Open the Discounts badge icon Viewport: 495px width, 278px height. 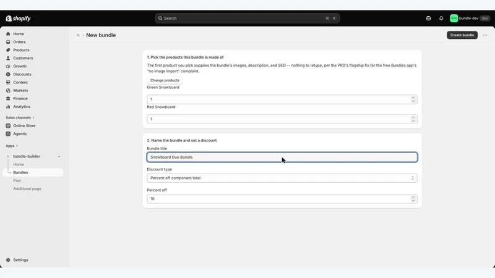click(8, 74)
